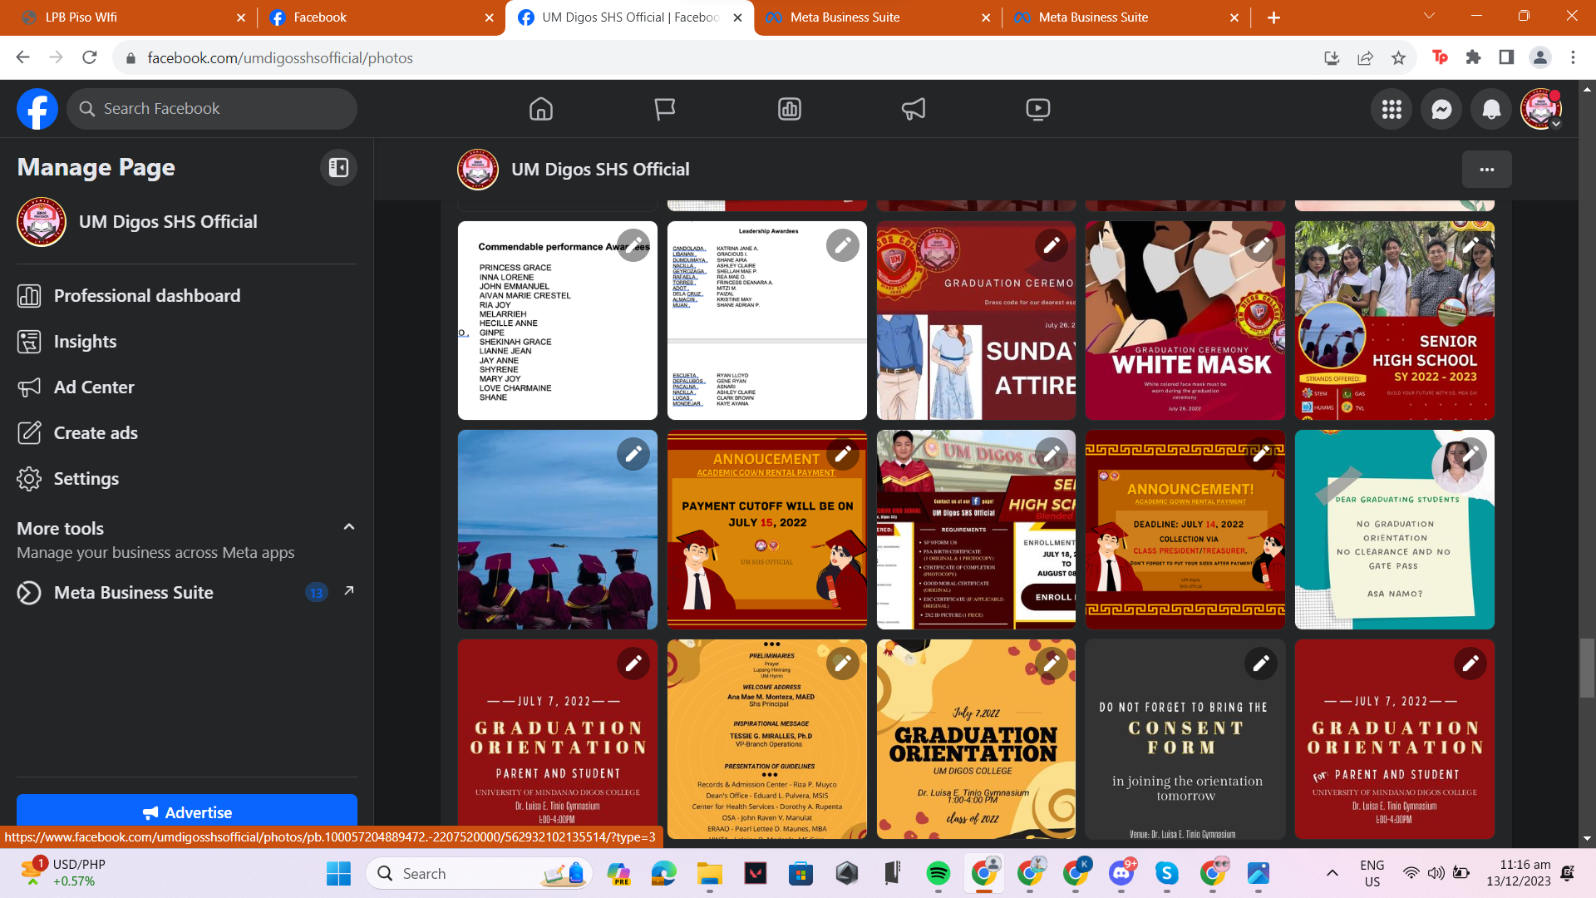Go back to previous page

(22, 57)
